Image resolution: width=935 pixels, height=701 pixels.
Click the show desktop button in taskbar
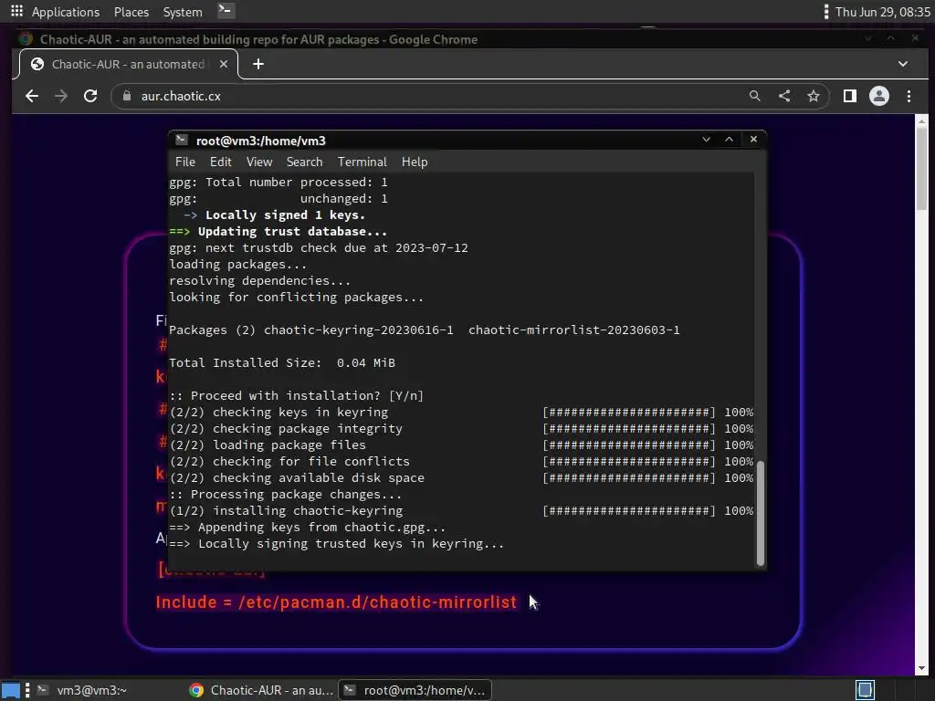pyautogui.click(x=11, y=690)
